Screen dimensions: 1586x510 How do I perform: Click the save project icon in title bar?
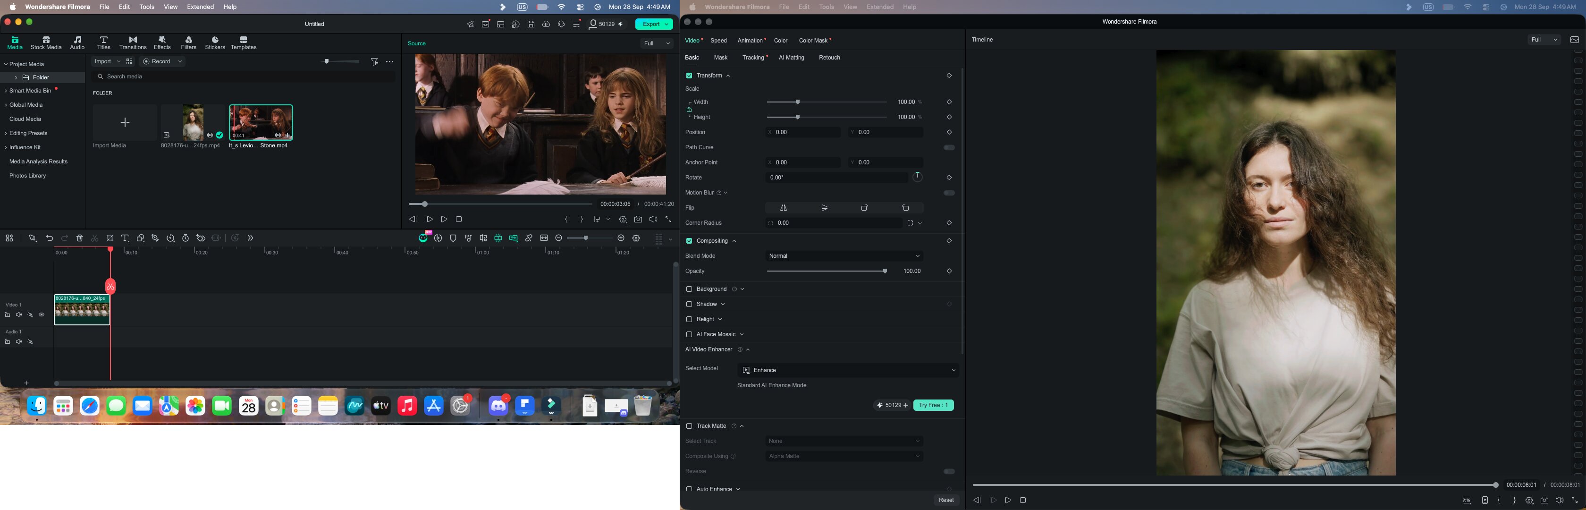531,24
